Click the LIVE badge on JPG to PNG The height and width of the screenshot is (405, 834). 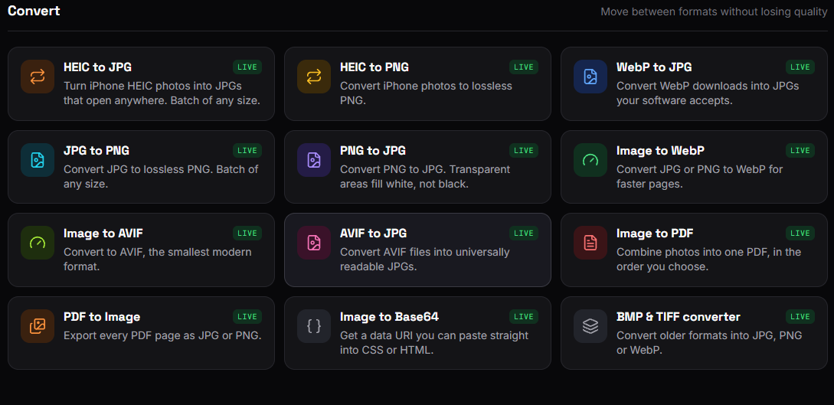[247, 150]
